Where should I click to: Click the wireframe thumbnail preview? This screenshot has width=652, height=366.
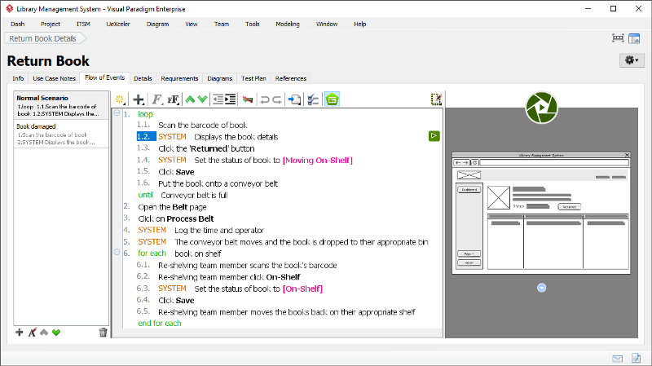[541, 212]
